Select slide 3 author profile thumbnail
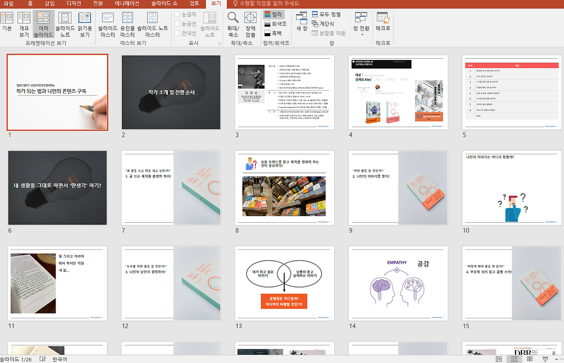 pyautogui.click(x=285, y=92)
